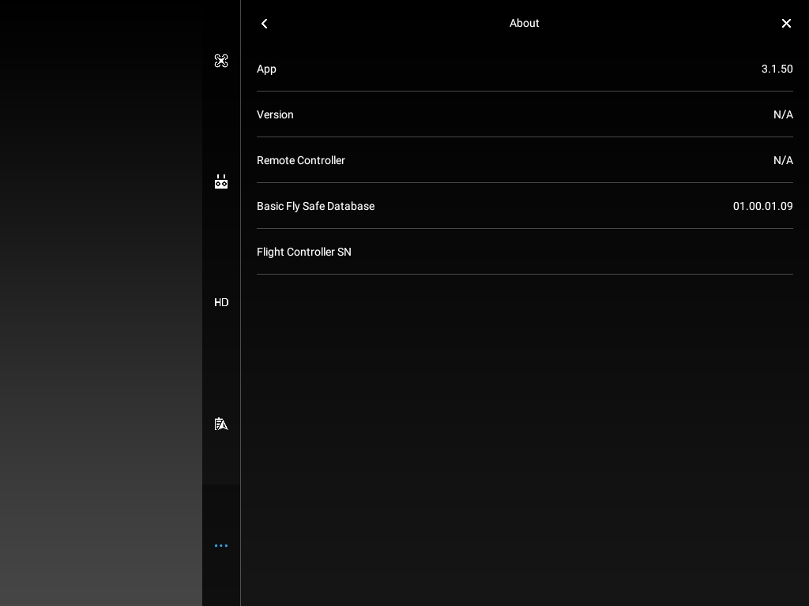Click app version value 3.1.50
Screen dimensions: 809x606
tap(777, 69)
